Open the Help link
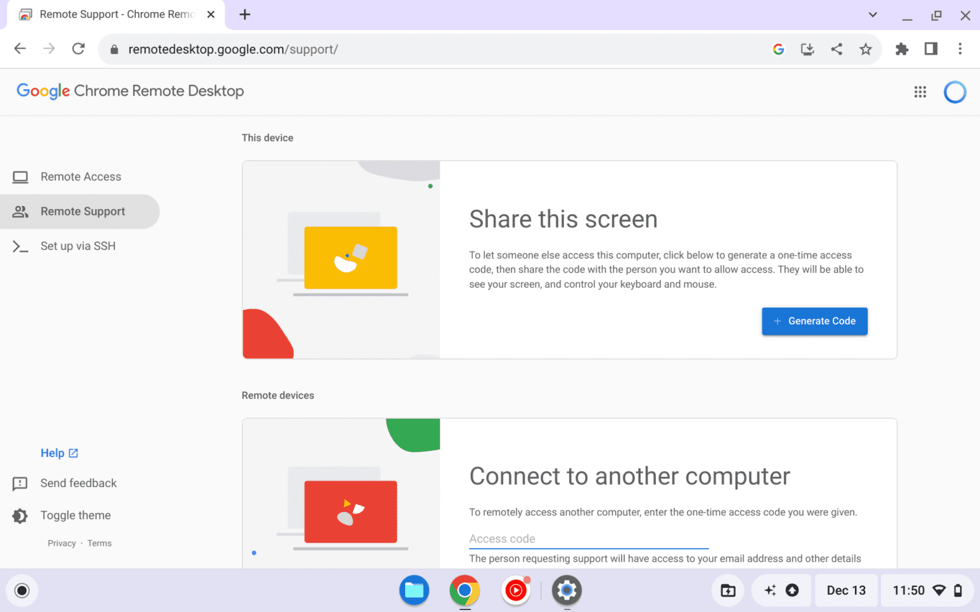 [54, 453]
